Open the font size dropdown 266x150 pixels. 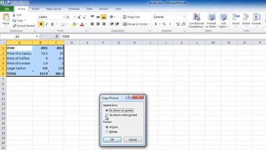click(74, 17)
